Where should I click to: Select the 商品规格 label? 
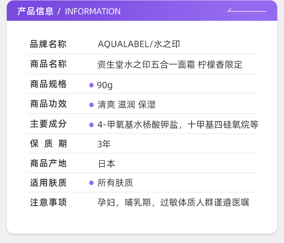pyautogui.click(x=48, y=84)
